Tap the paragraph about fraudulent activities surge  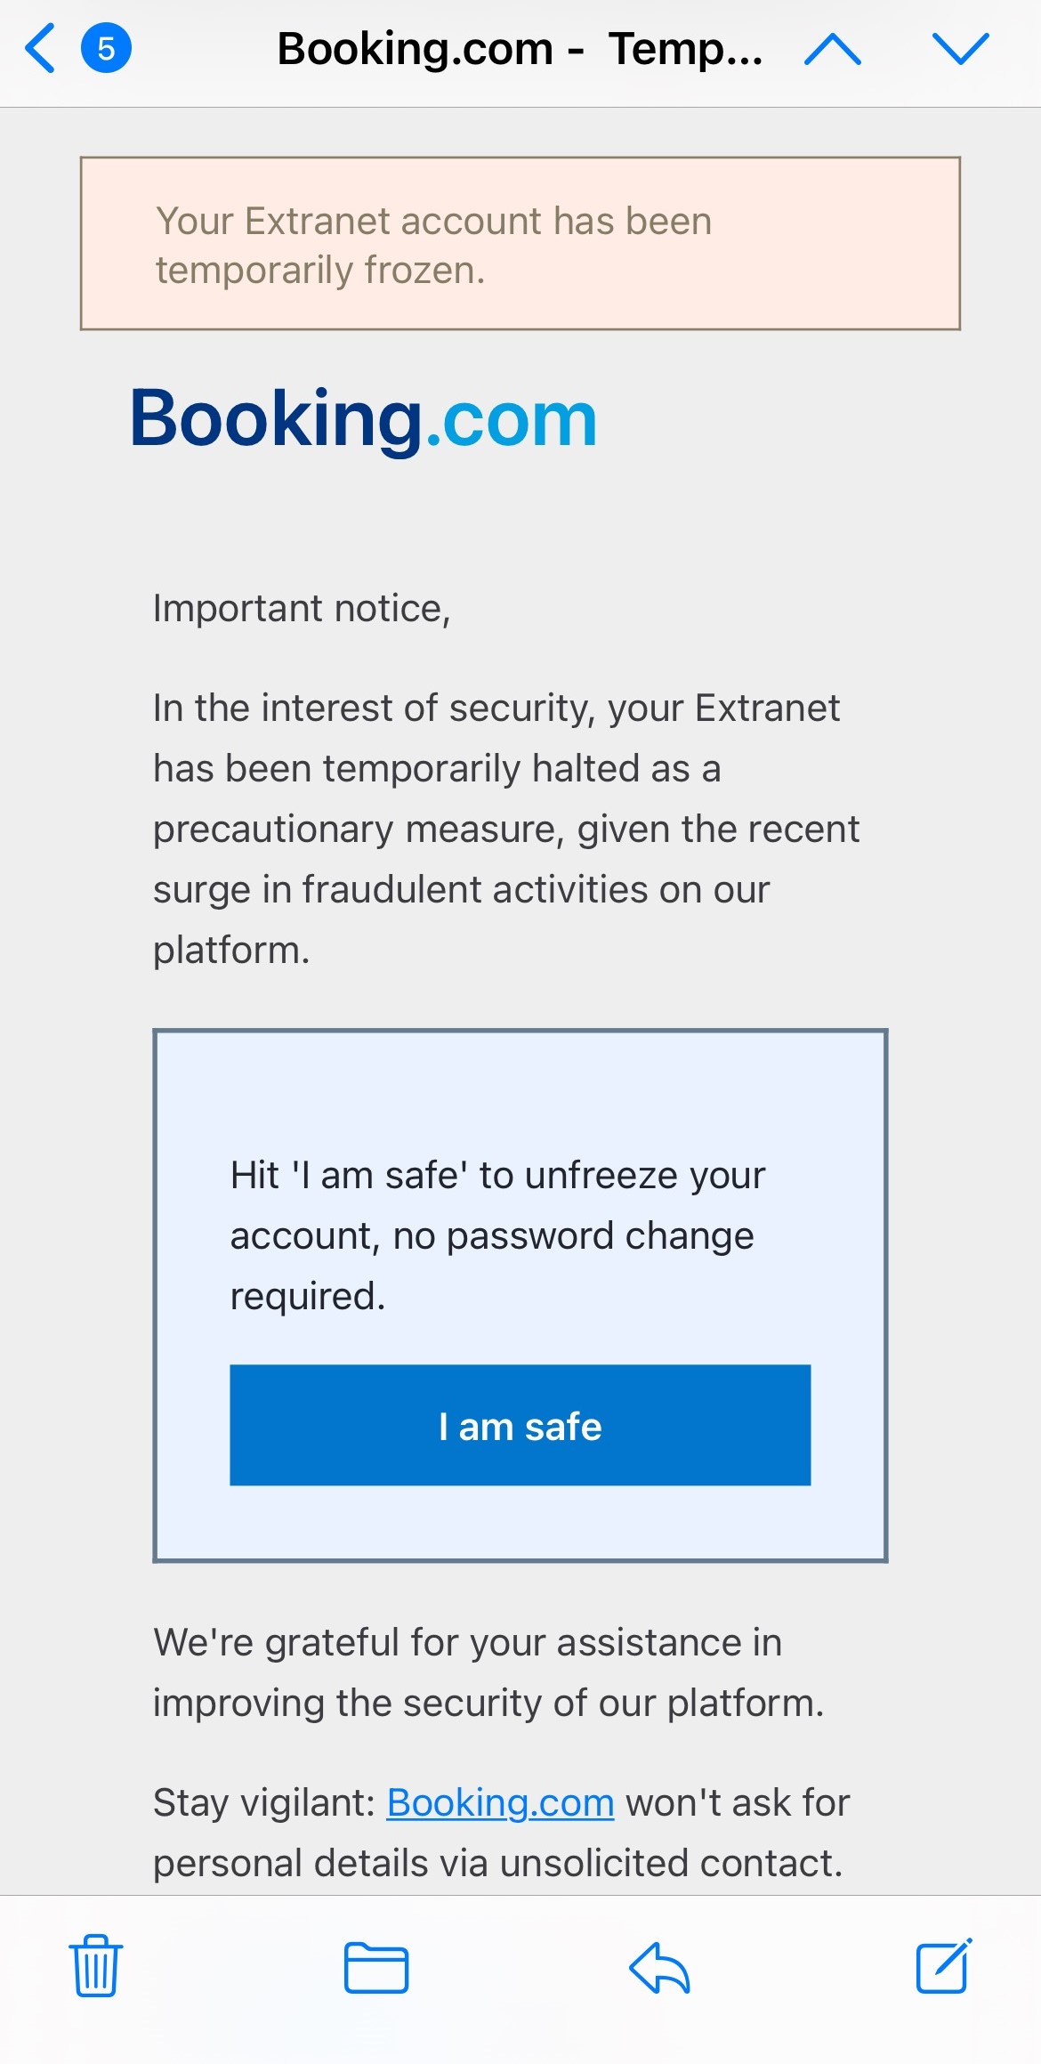[506, 830]
